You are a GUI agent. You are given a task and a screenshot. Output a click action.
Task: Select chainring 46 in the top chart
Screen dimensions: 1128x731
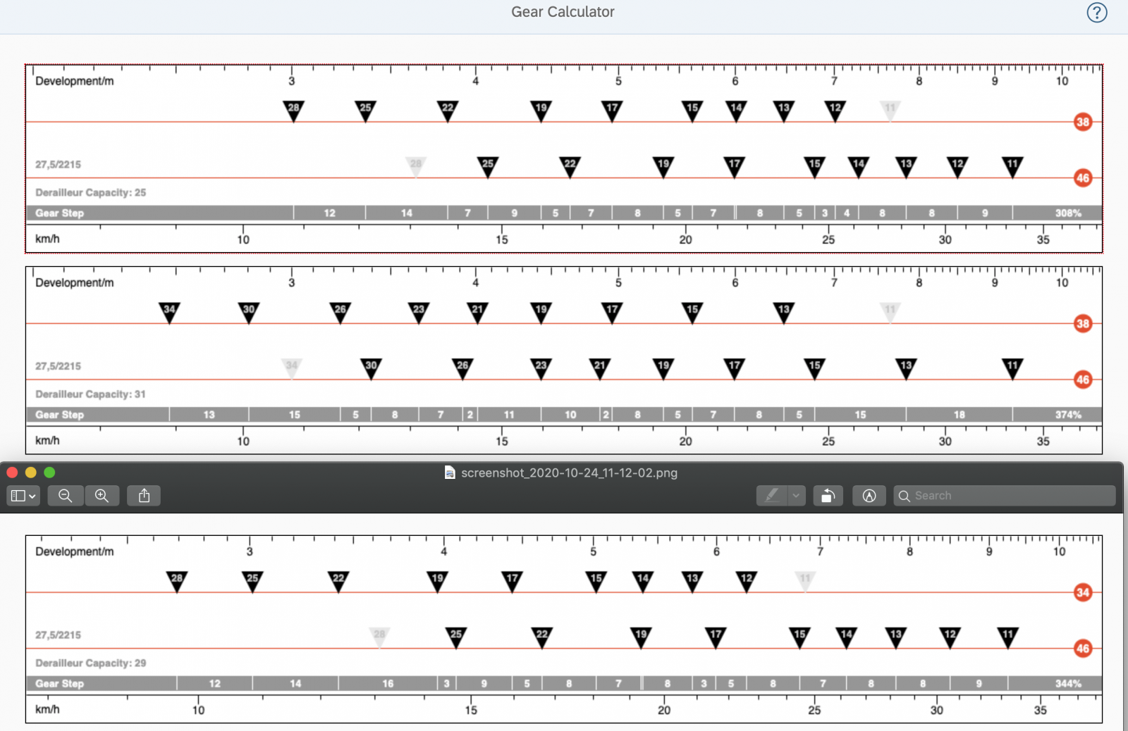[x=1083, y=178]
